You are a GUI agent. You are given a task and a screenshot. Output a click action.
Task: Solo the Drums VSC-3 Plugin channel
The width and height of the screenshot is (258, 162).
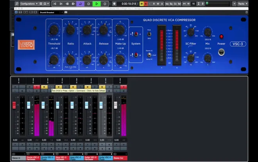tap(51, 87)
